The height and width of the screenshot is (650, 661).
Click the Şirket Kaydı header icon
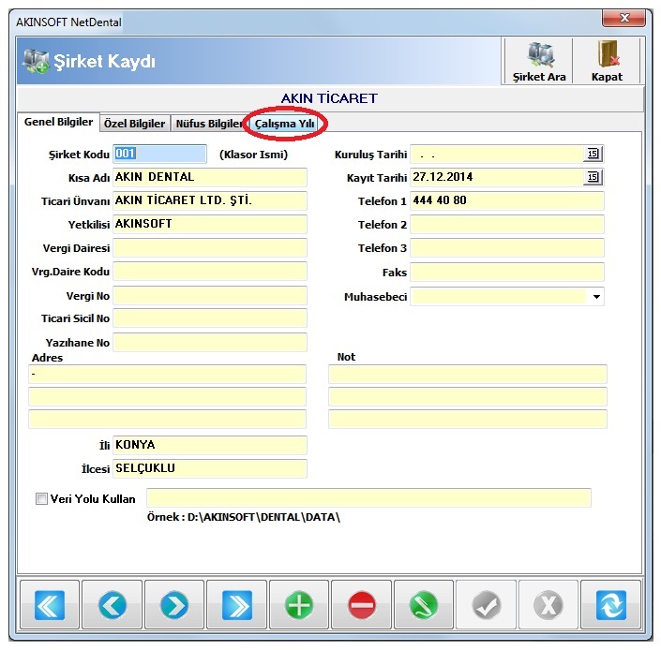click(36, 61)
